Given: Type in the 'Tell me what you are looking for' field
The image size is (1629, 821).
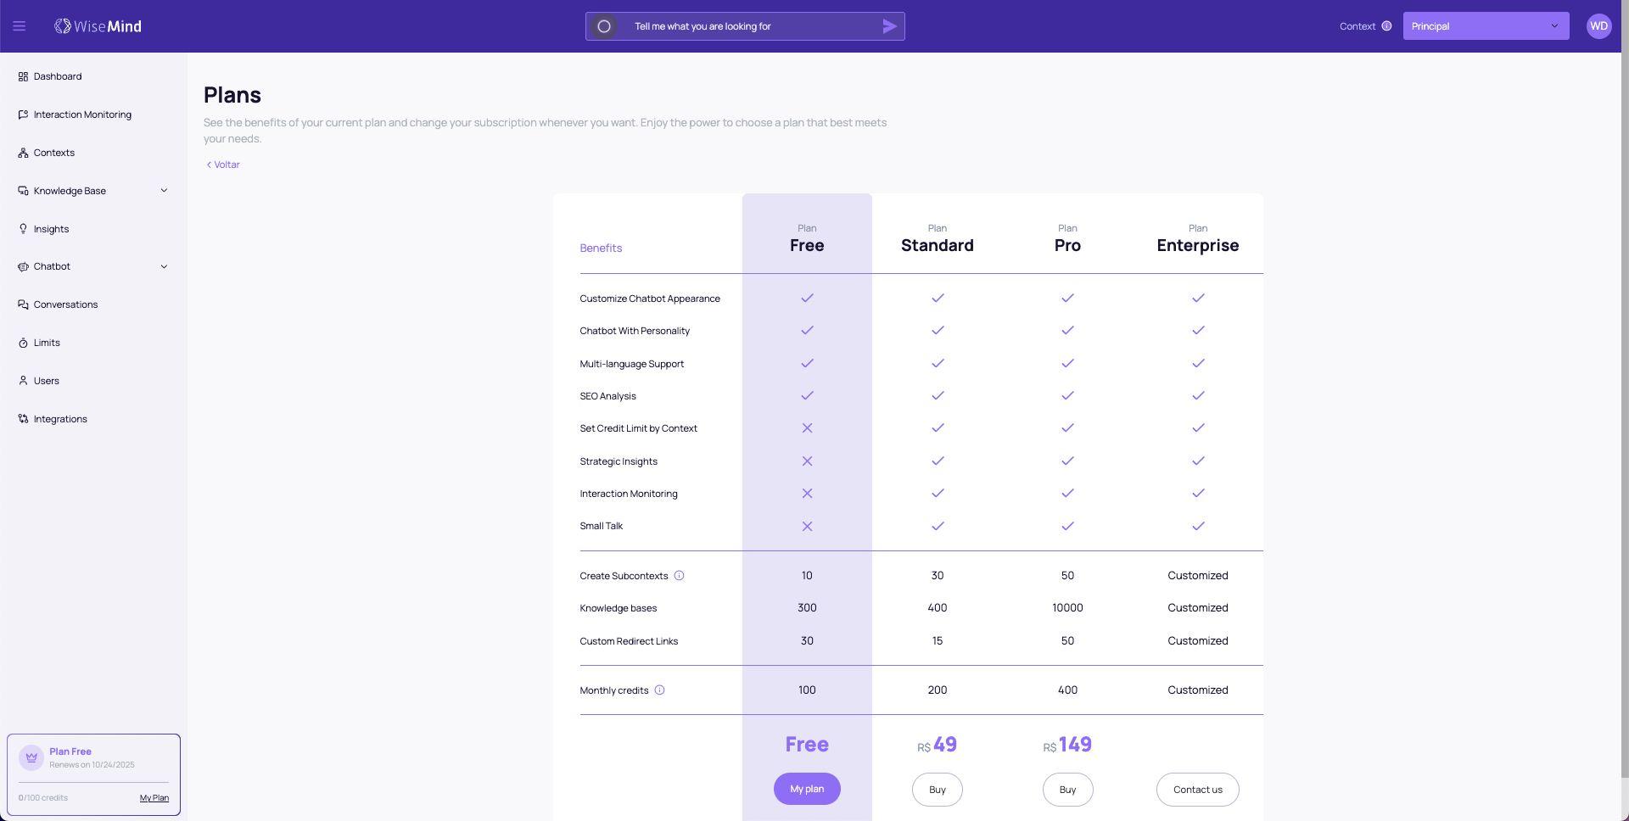Looking at the screenshot, I should [x=747, y=26].
